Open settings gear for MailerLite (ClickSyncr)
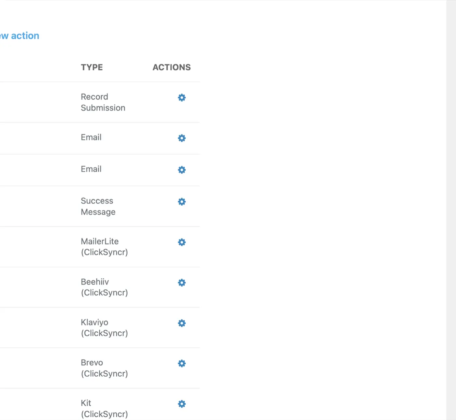This screenshot has height=420, width=456. 182,242
